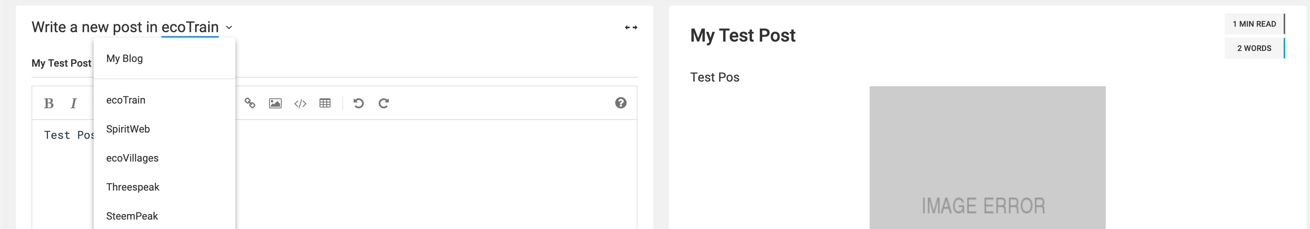Select Threespeak community option
This screenshot has width=1310, height=229.
133,187
